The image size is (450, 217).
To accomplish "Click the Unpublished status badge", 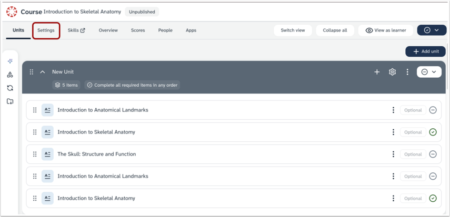I will pyautogui.click(x=142, y=12).
